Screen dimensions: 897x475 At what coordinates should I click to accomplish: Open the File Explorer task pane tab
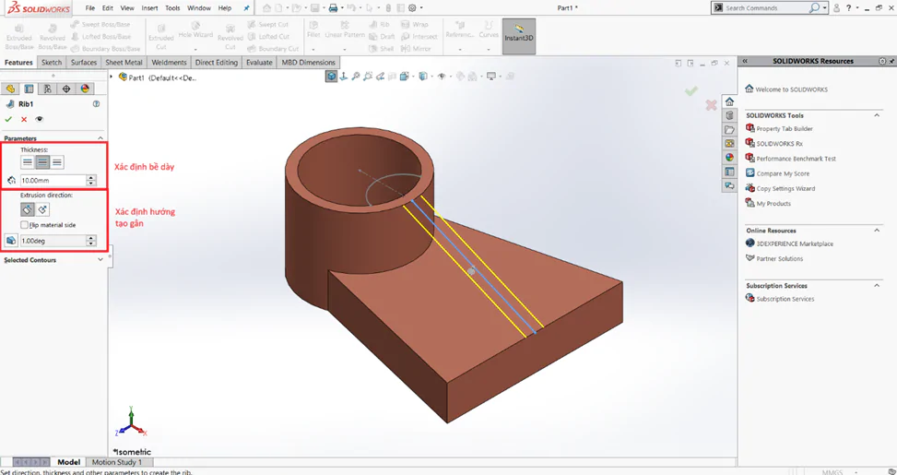pos(729,129)
